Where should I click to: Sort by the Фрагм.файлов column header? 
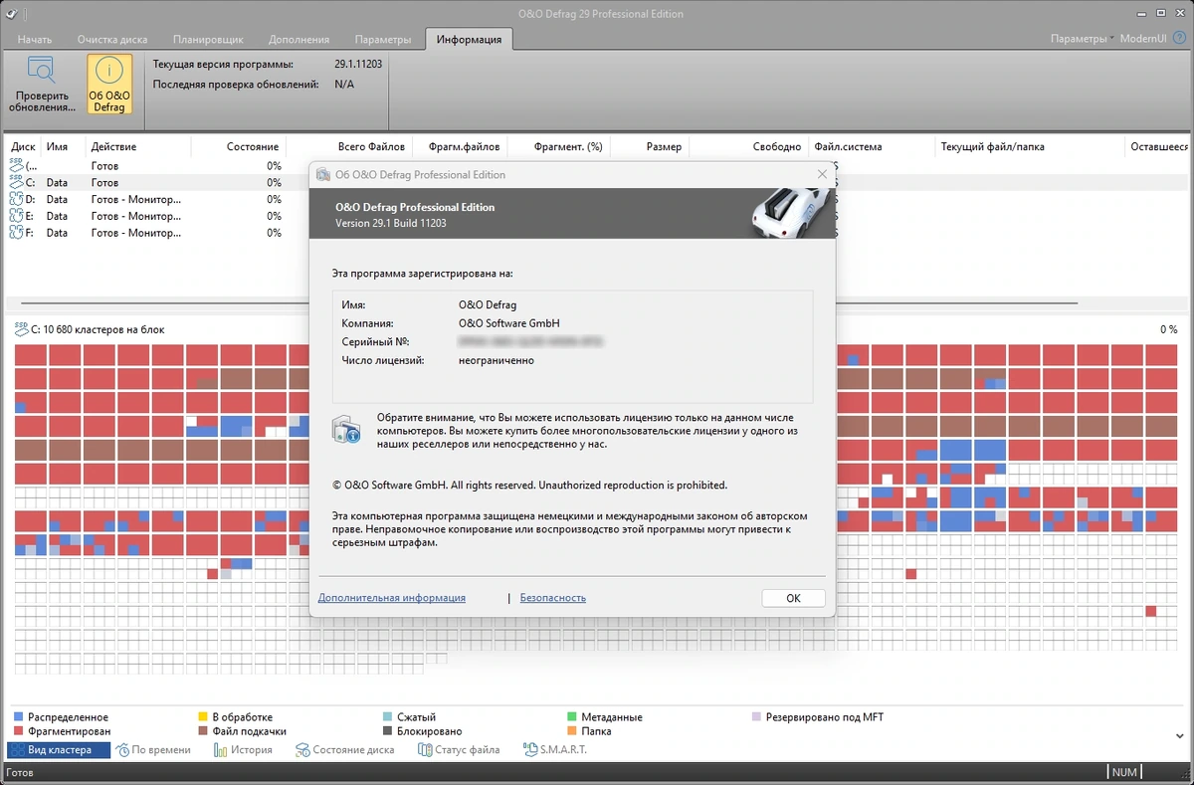click(465, 146)
